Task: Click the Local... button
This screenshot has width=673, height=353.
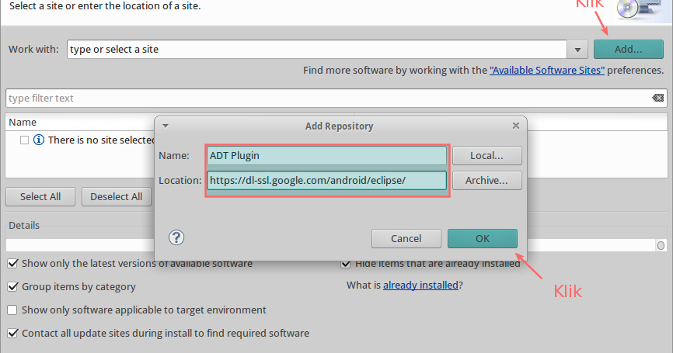Action: 486,155
